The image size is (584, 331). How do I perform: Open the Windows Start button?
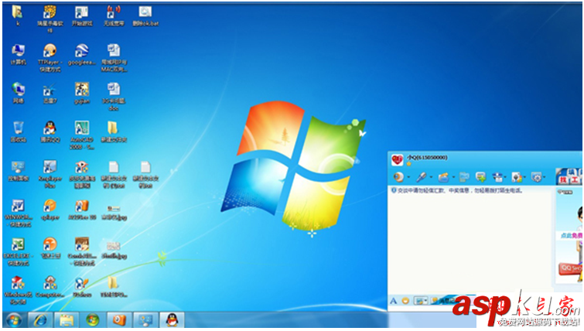tap(13, 320)
